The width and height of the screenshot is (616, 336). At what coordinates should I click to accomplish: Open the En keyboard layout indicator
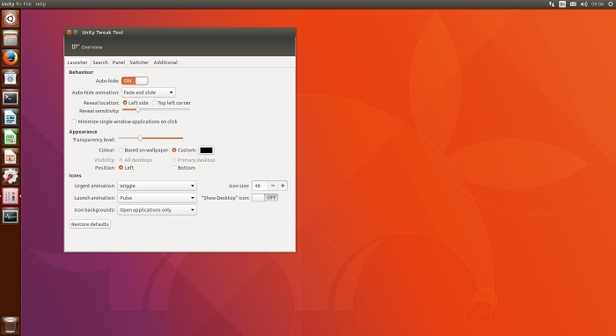pos(562,4)
